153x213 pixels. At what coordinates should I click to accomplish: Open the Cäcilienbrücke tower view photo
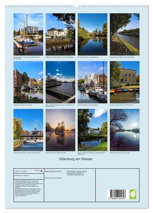click(60, 82)
